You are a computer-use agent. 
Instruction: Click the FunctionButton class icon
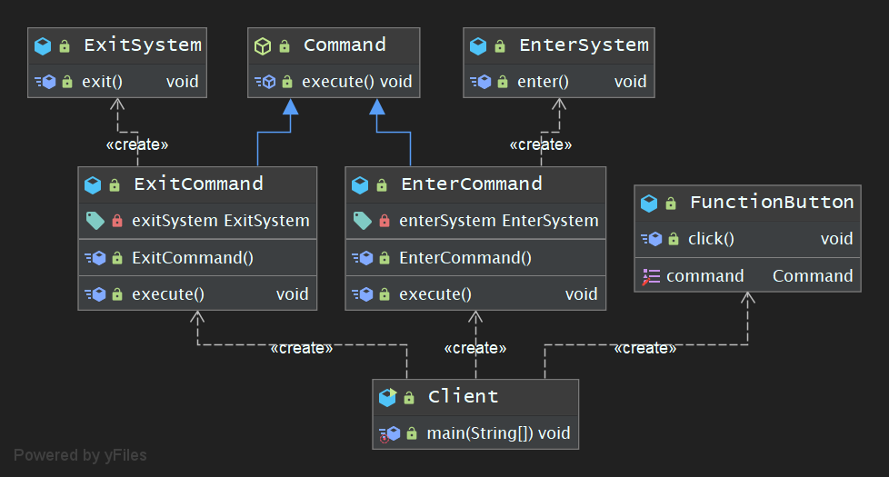tap(648, 203)
